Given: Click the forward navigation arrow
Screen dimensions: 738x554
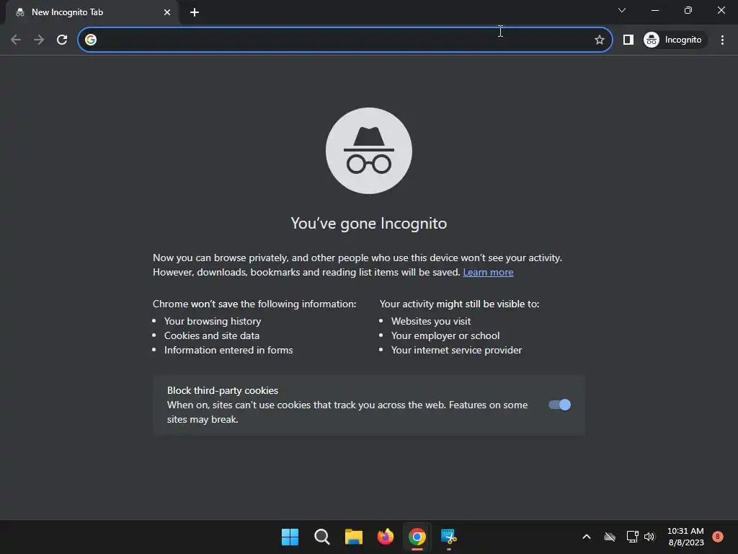Looking at the screenshot, I should click(39, 40).
